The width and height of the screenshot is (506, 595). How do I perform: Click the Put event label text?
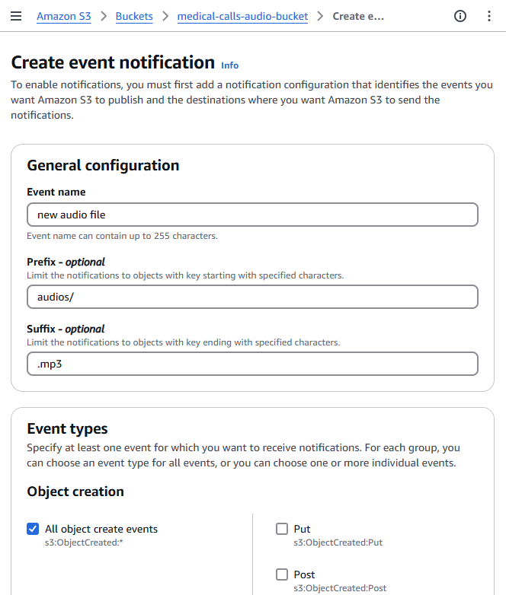pos(302,529)
